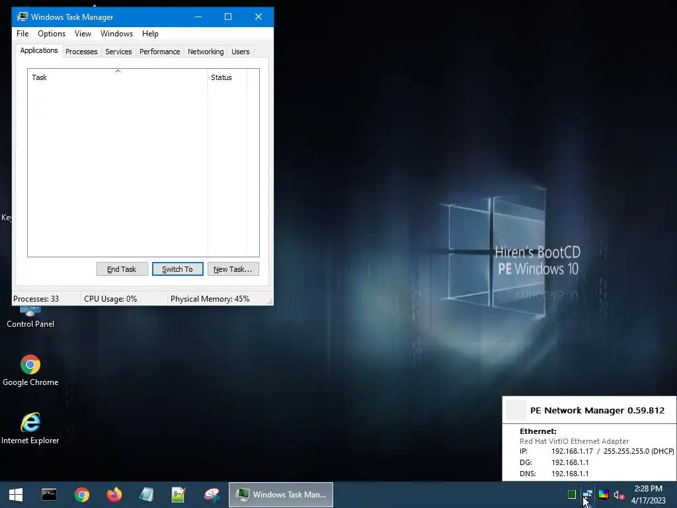Click the IP address 192.168.1.17 text
Image resolution: width=677 pixels, height=508 pixels.
pyautogui.click(x=572, y=451)
